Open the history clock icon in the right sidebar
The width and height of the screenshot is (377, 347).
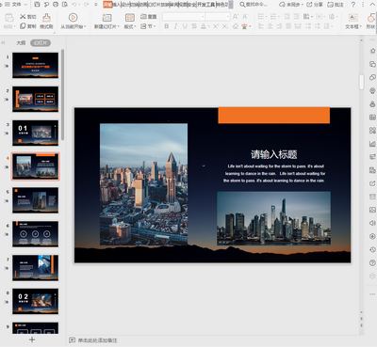pos(372,249)
